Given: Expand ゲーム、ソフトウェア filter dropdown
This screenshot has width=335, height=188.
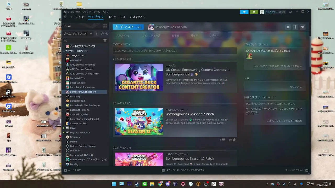Looking at the screenshot, I should click(78, 34).
